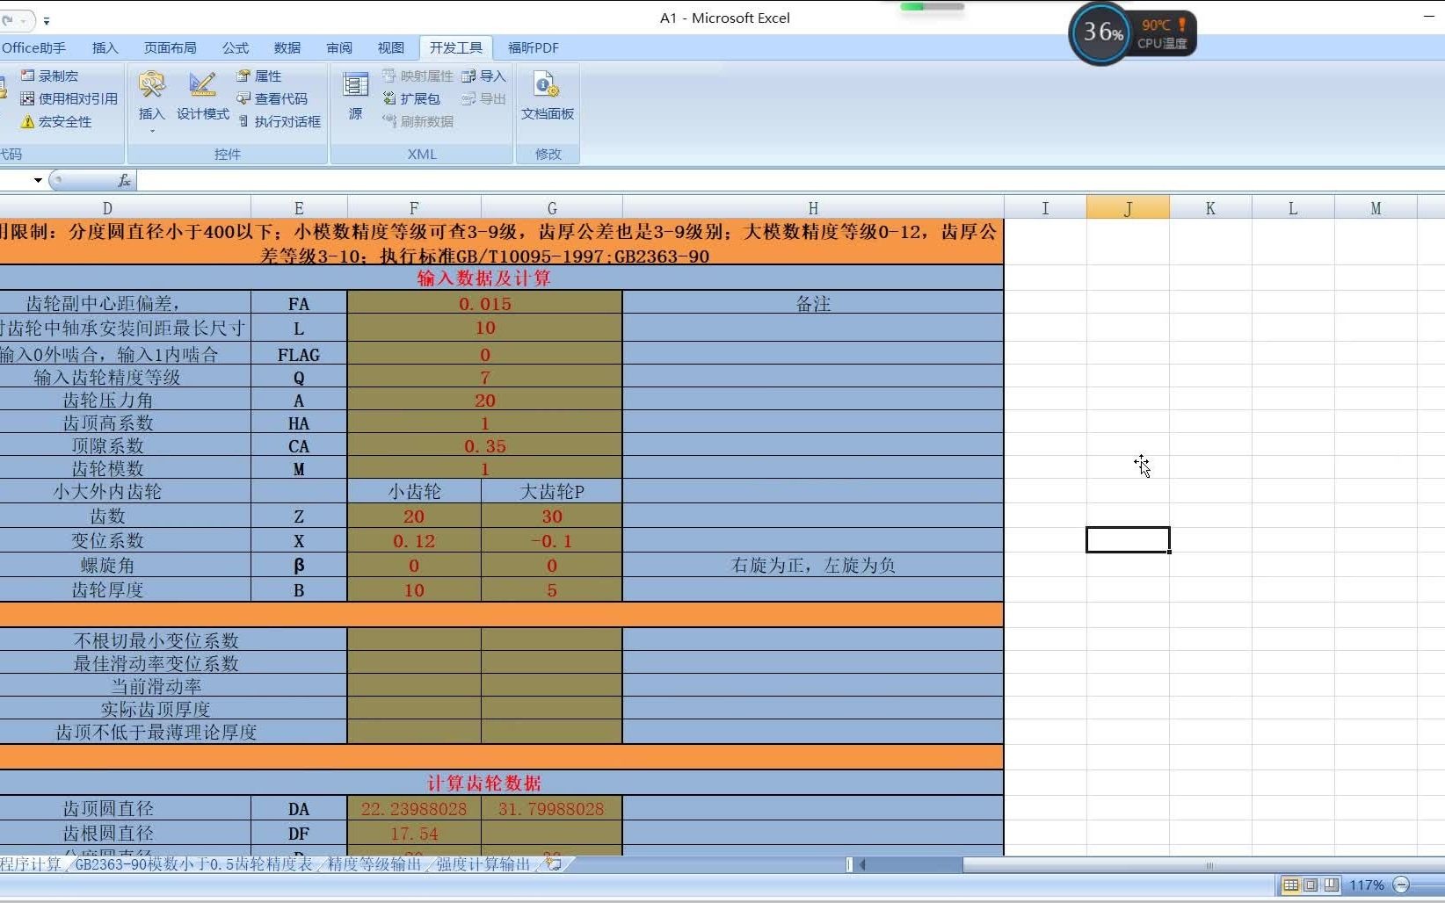The image size is (1445, 903).
Task: Click the FLAG value cell showing 0
Action: coord(485,355)
